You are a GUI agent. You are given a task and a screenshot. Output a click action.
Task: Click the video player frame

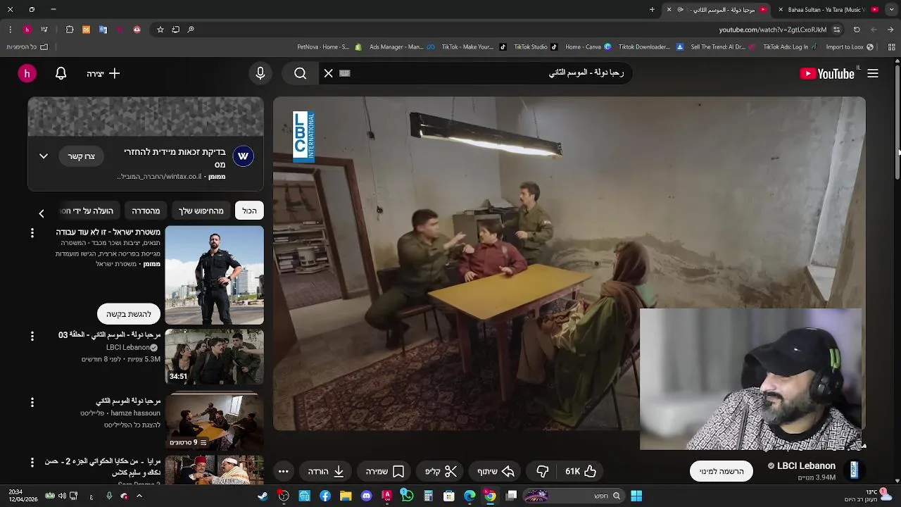tap(569, 263)
